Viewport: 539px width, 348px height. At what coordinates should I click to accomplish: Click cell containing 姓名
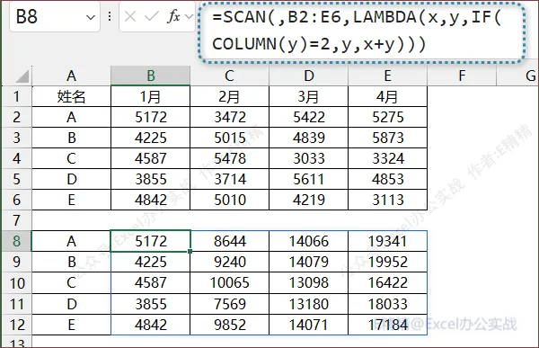[72, 96]
